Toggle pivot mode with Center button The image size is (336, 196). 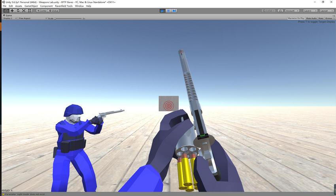point(42,11)
